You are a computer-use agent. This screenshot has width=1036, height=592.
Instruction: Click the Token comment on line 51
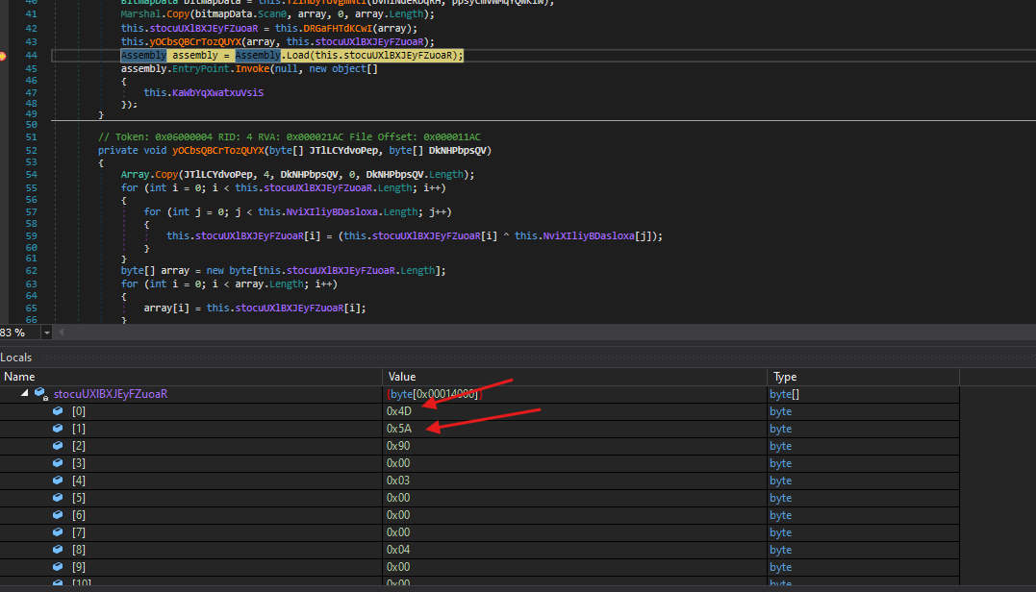coord(290,137)
